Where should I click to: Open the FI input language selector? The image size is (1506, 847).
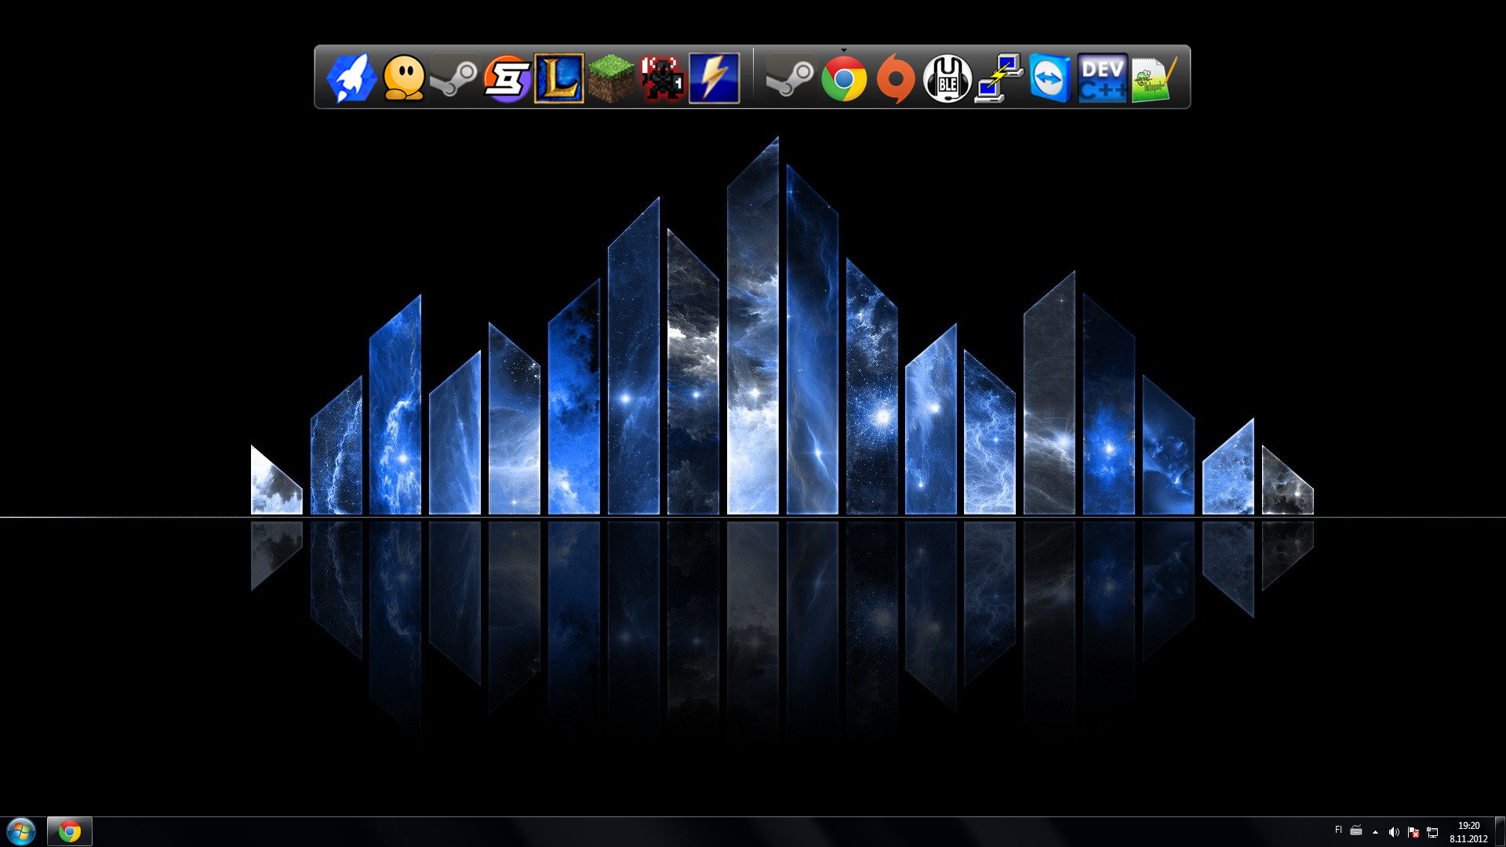point(1338,830)
